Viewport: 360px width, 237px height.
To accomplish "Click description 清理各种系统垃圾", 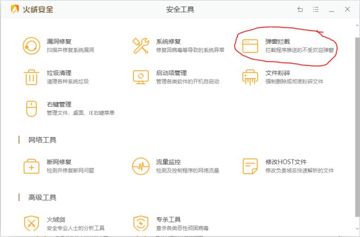I will (x=68, y=81).
